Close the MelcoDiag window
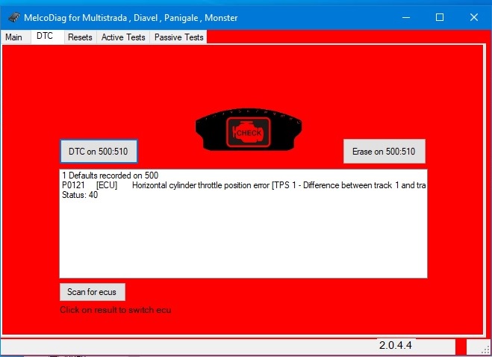 click(473, 16)
